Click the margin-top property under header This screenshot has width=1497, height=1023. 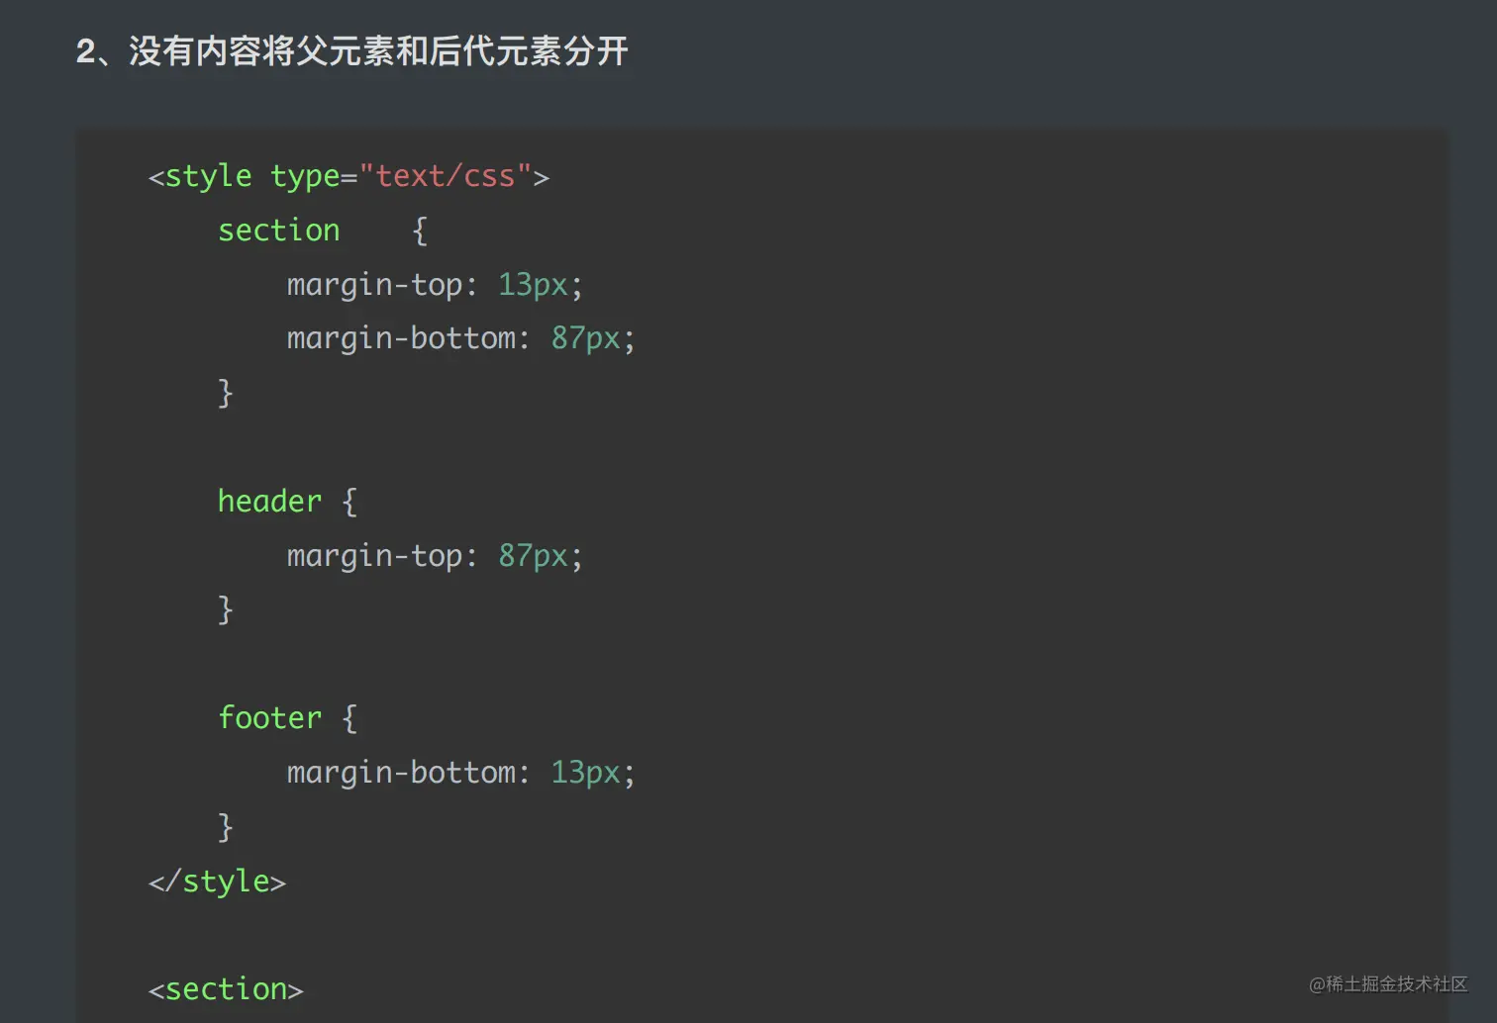tap(374, 556)
